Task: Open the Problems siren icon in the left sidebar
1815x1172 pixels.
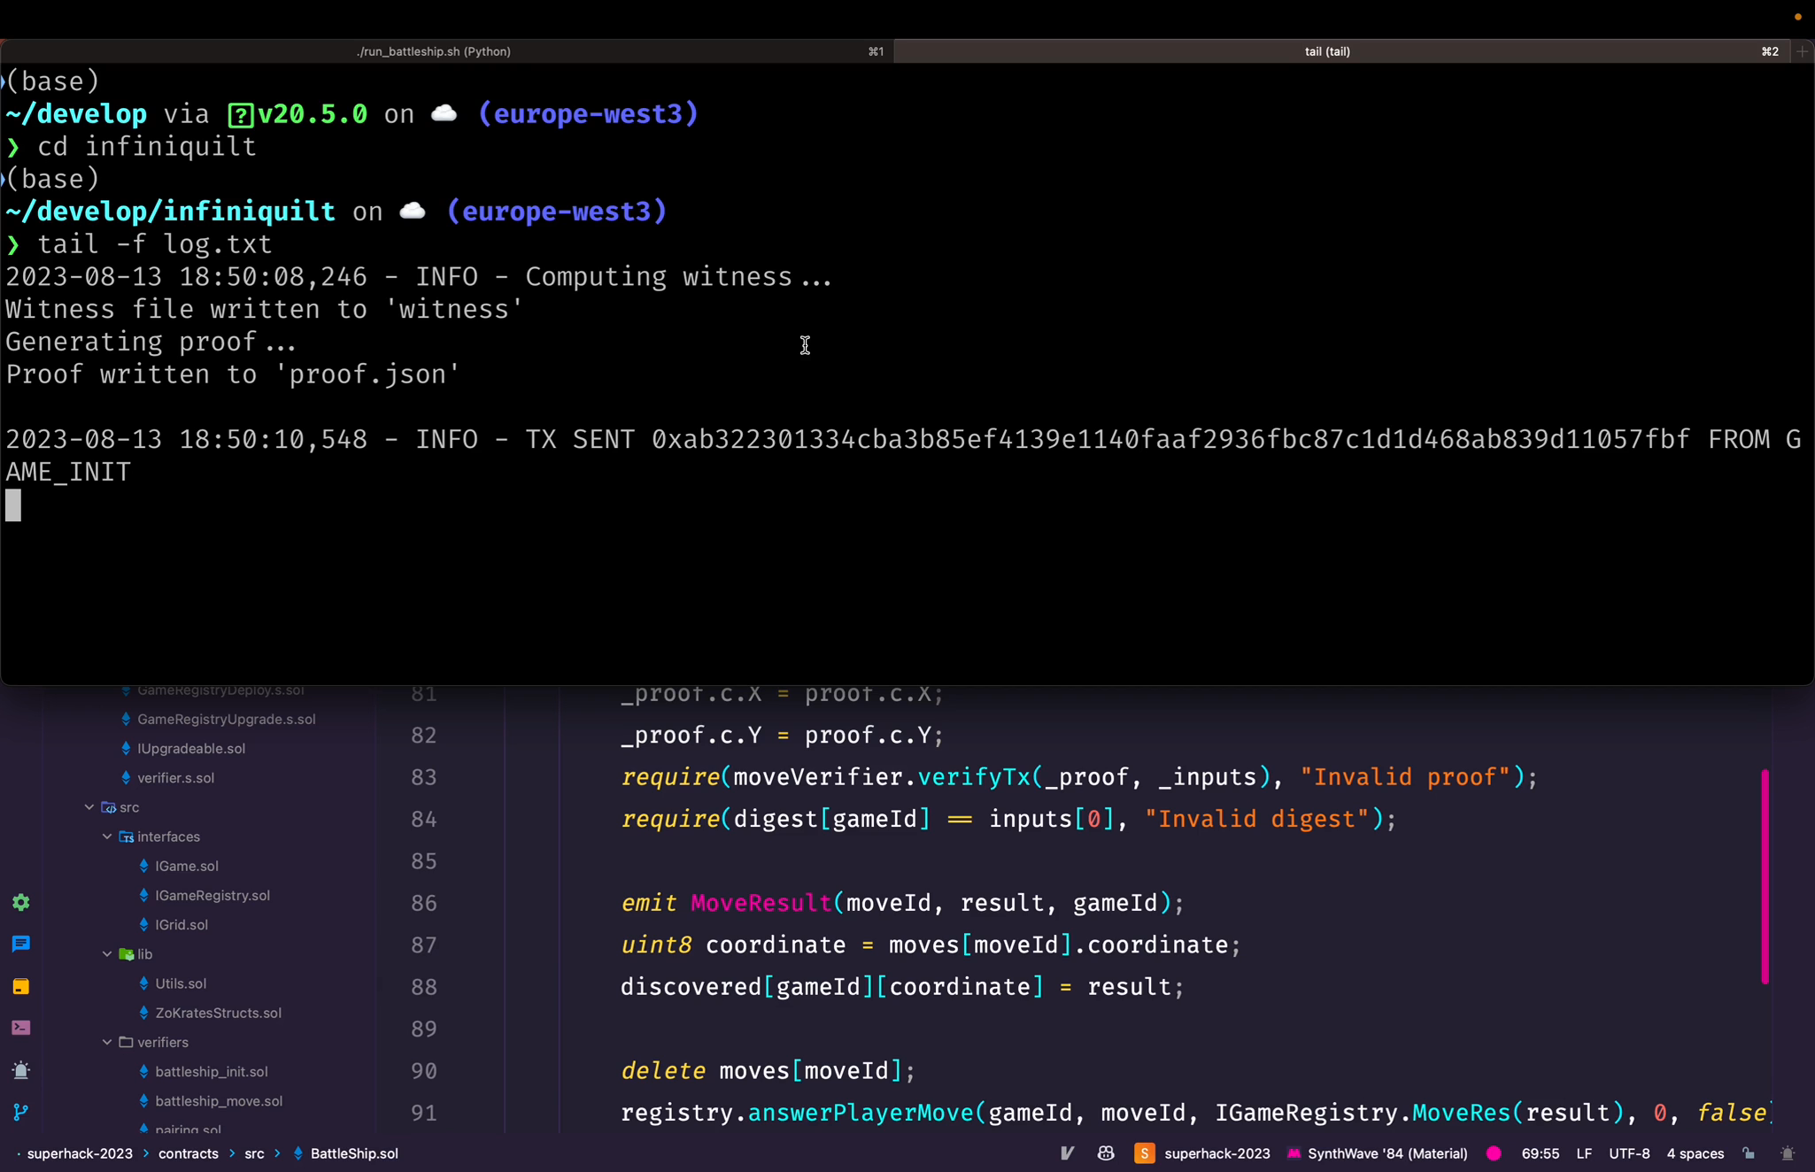Action: click(21, 1070)
